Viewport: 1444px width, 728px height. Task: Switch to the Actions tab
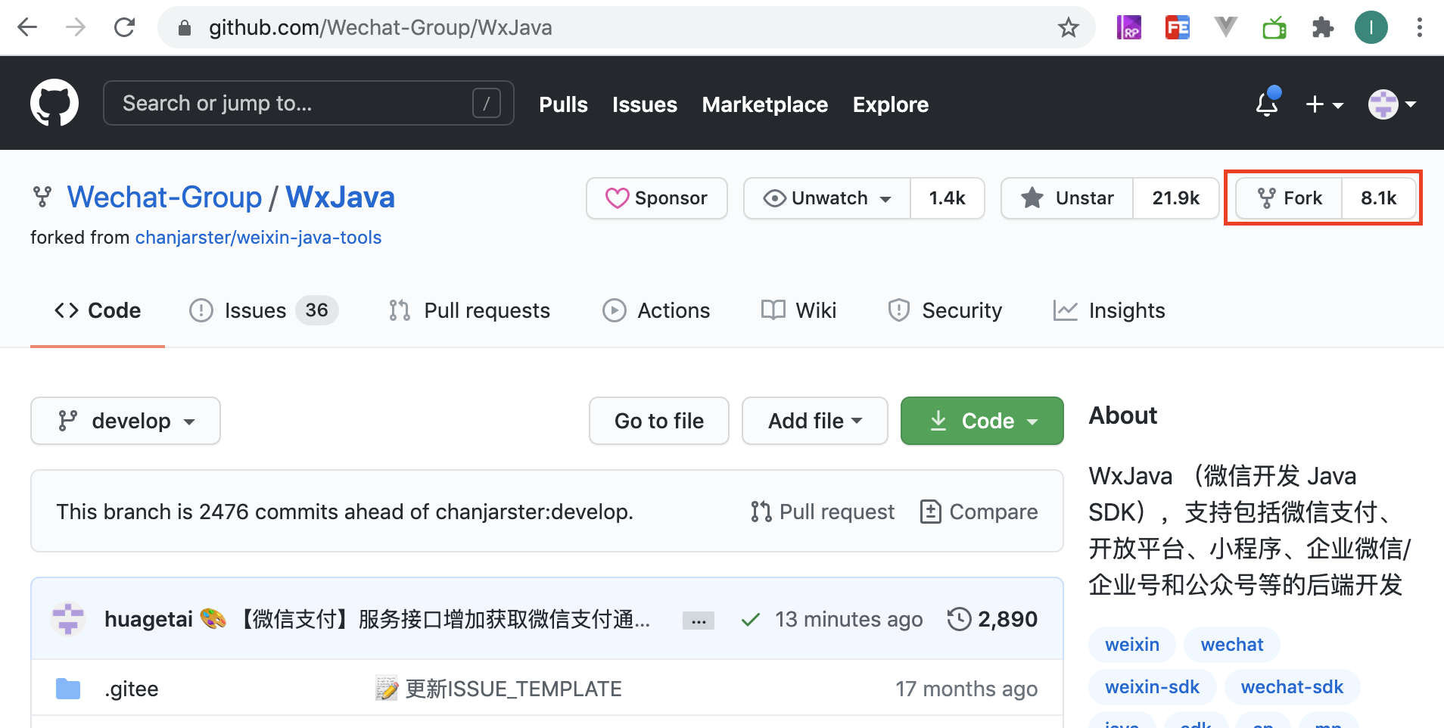tap(656, 310)
